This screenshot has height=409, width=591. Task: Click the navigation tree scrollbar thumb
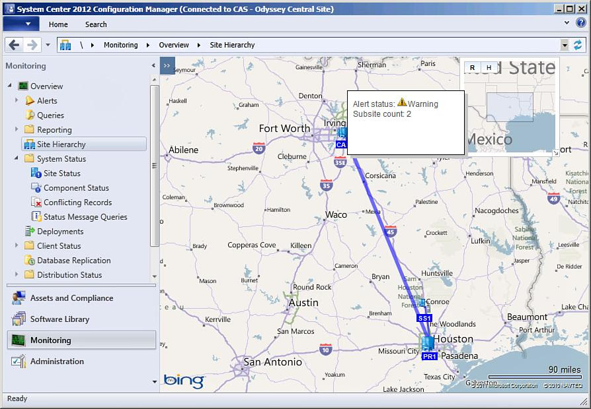[x=154, y=166]
